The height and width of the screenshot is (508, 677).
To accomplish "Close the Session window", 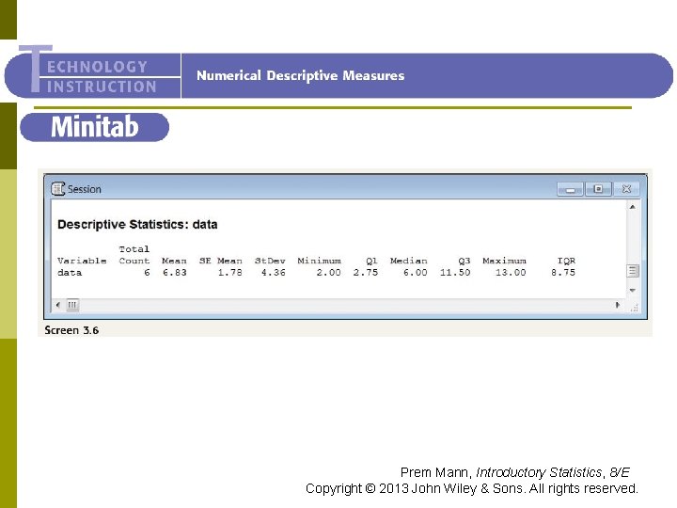I will pyautogui.click(x=626, y=189).
